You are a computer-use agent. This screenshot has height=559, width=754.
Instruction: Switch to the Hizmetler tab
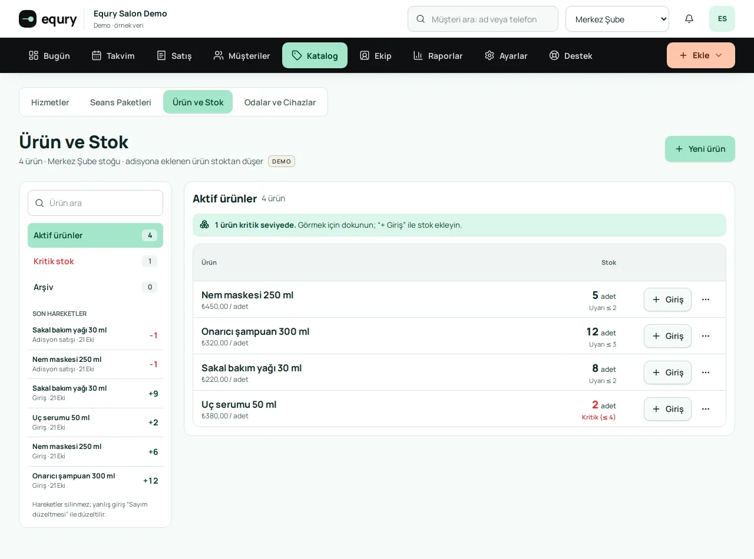tap(50, 102)
